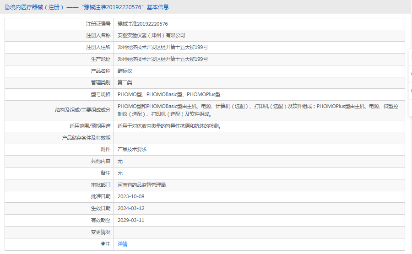Select intended use text 适用于对体液内微量的特异性抗原和抗体的检测
Viewport: 412px width, 254px height.
[170, 126]
